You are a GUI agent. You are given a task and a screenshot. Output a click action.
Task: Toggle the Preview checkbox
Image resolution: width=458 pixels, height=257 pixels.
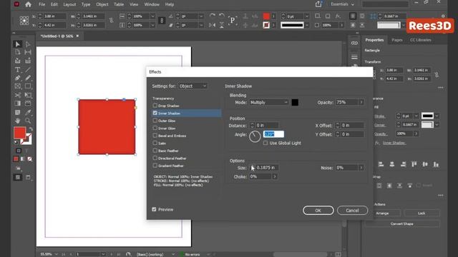(155, 209)
